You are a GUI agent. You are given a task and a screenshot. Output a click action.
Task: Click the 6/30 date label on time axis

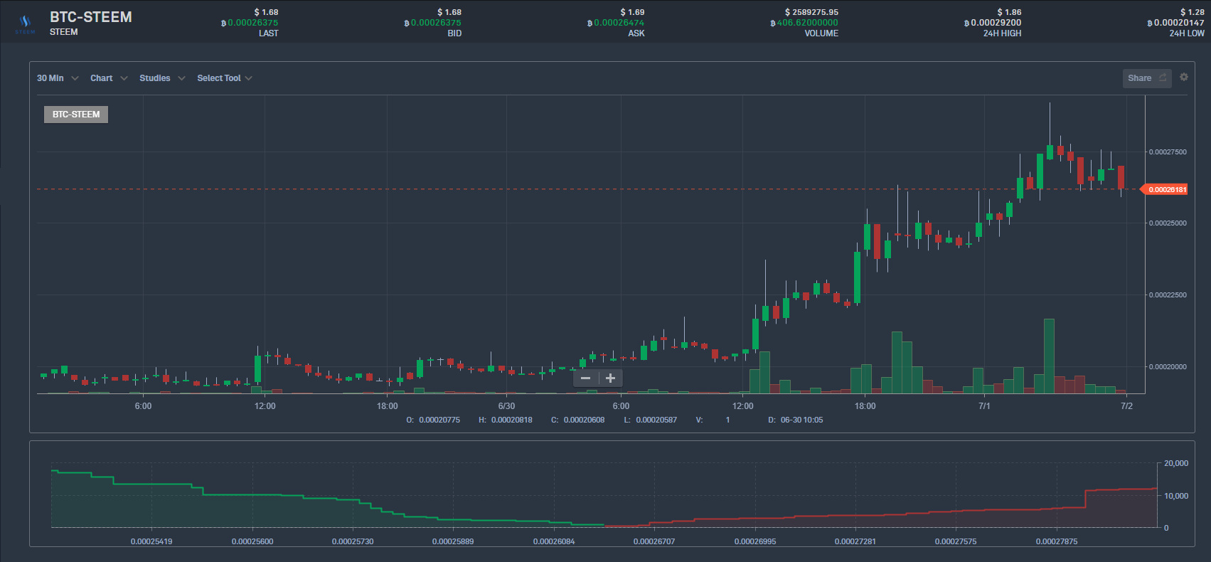click(506, 406)
